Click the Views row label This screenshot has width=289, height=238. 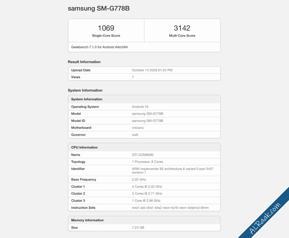76,77
